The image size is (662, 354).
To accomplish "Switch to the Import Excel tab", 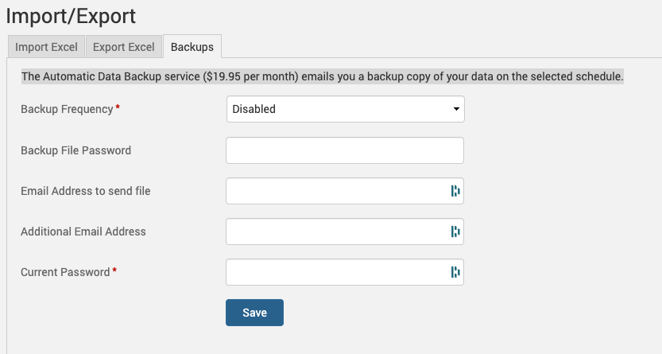I will [x=46, y=47].
